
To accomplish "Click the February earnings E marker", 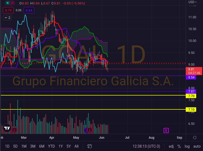I will [x=14, y=130].
